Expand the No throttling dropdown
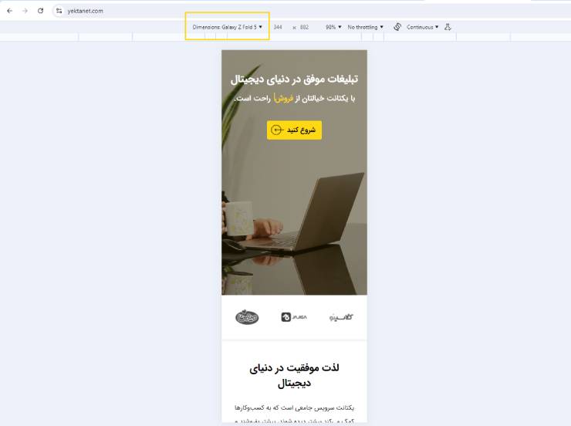Viewport: 571px width, 426px height. pos(365,27)
